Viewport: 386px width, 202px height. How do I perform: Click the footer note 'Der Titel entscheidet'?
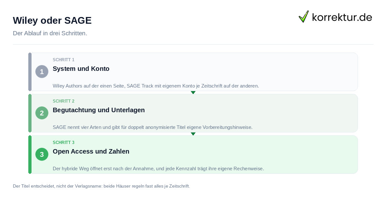click(x=101, y=186)
